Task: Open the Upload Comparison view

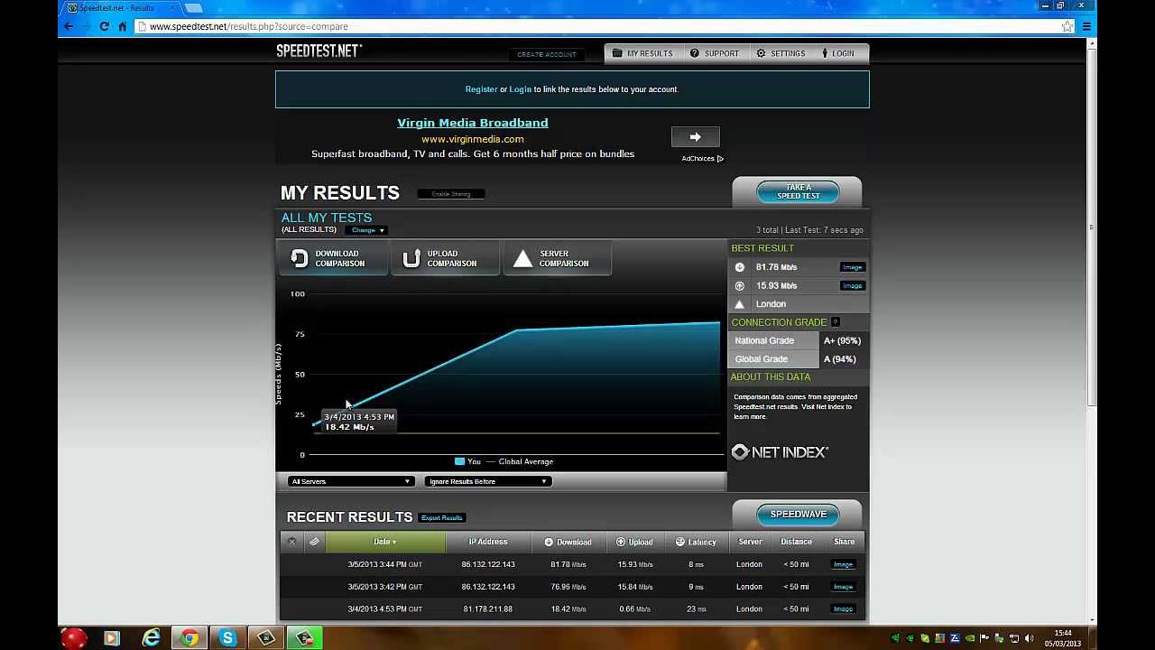Action: click(445, 258)
